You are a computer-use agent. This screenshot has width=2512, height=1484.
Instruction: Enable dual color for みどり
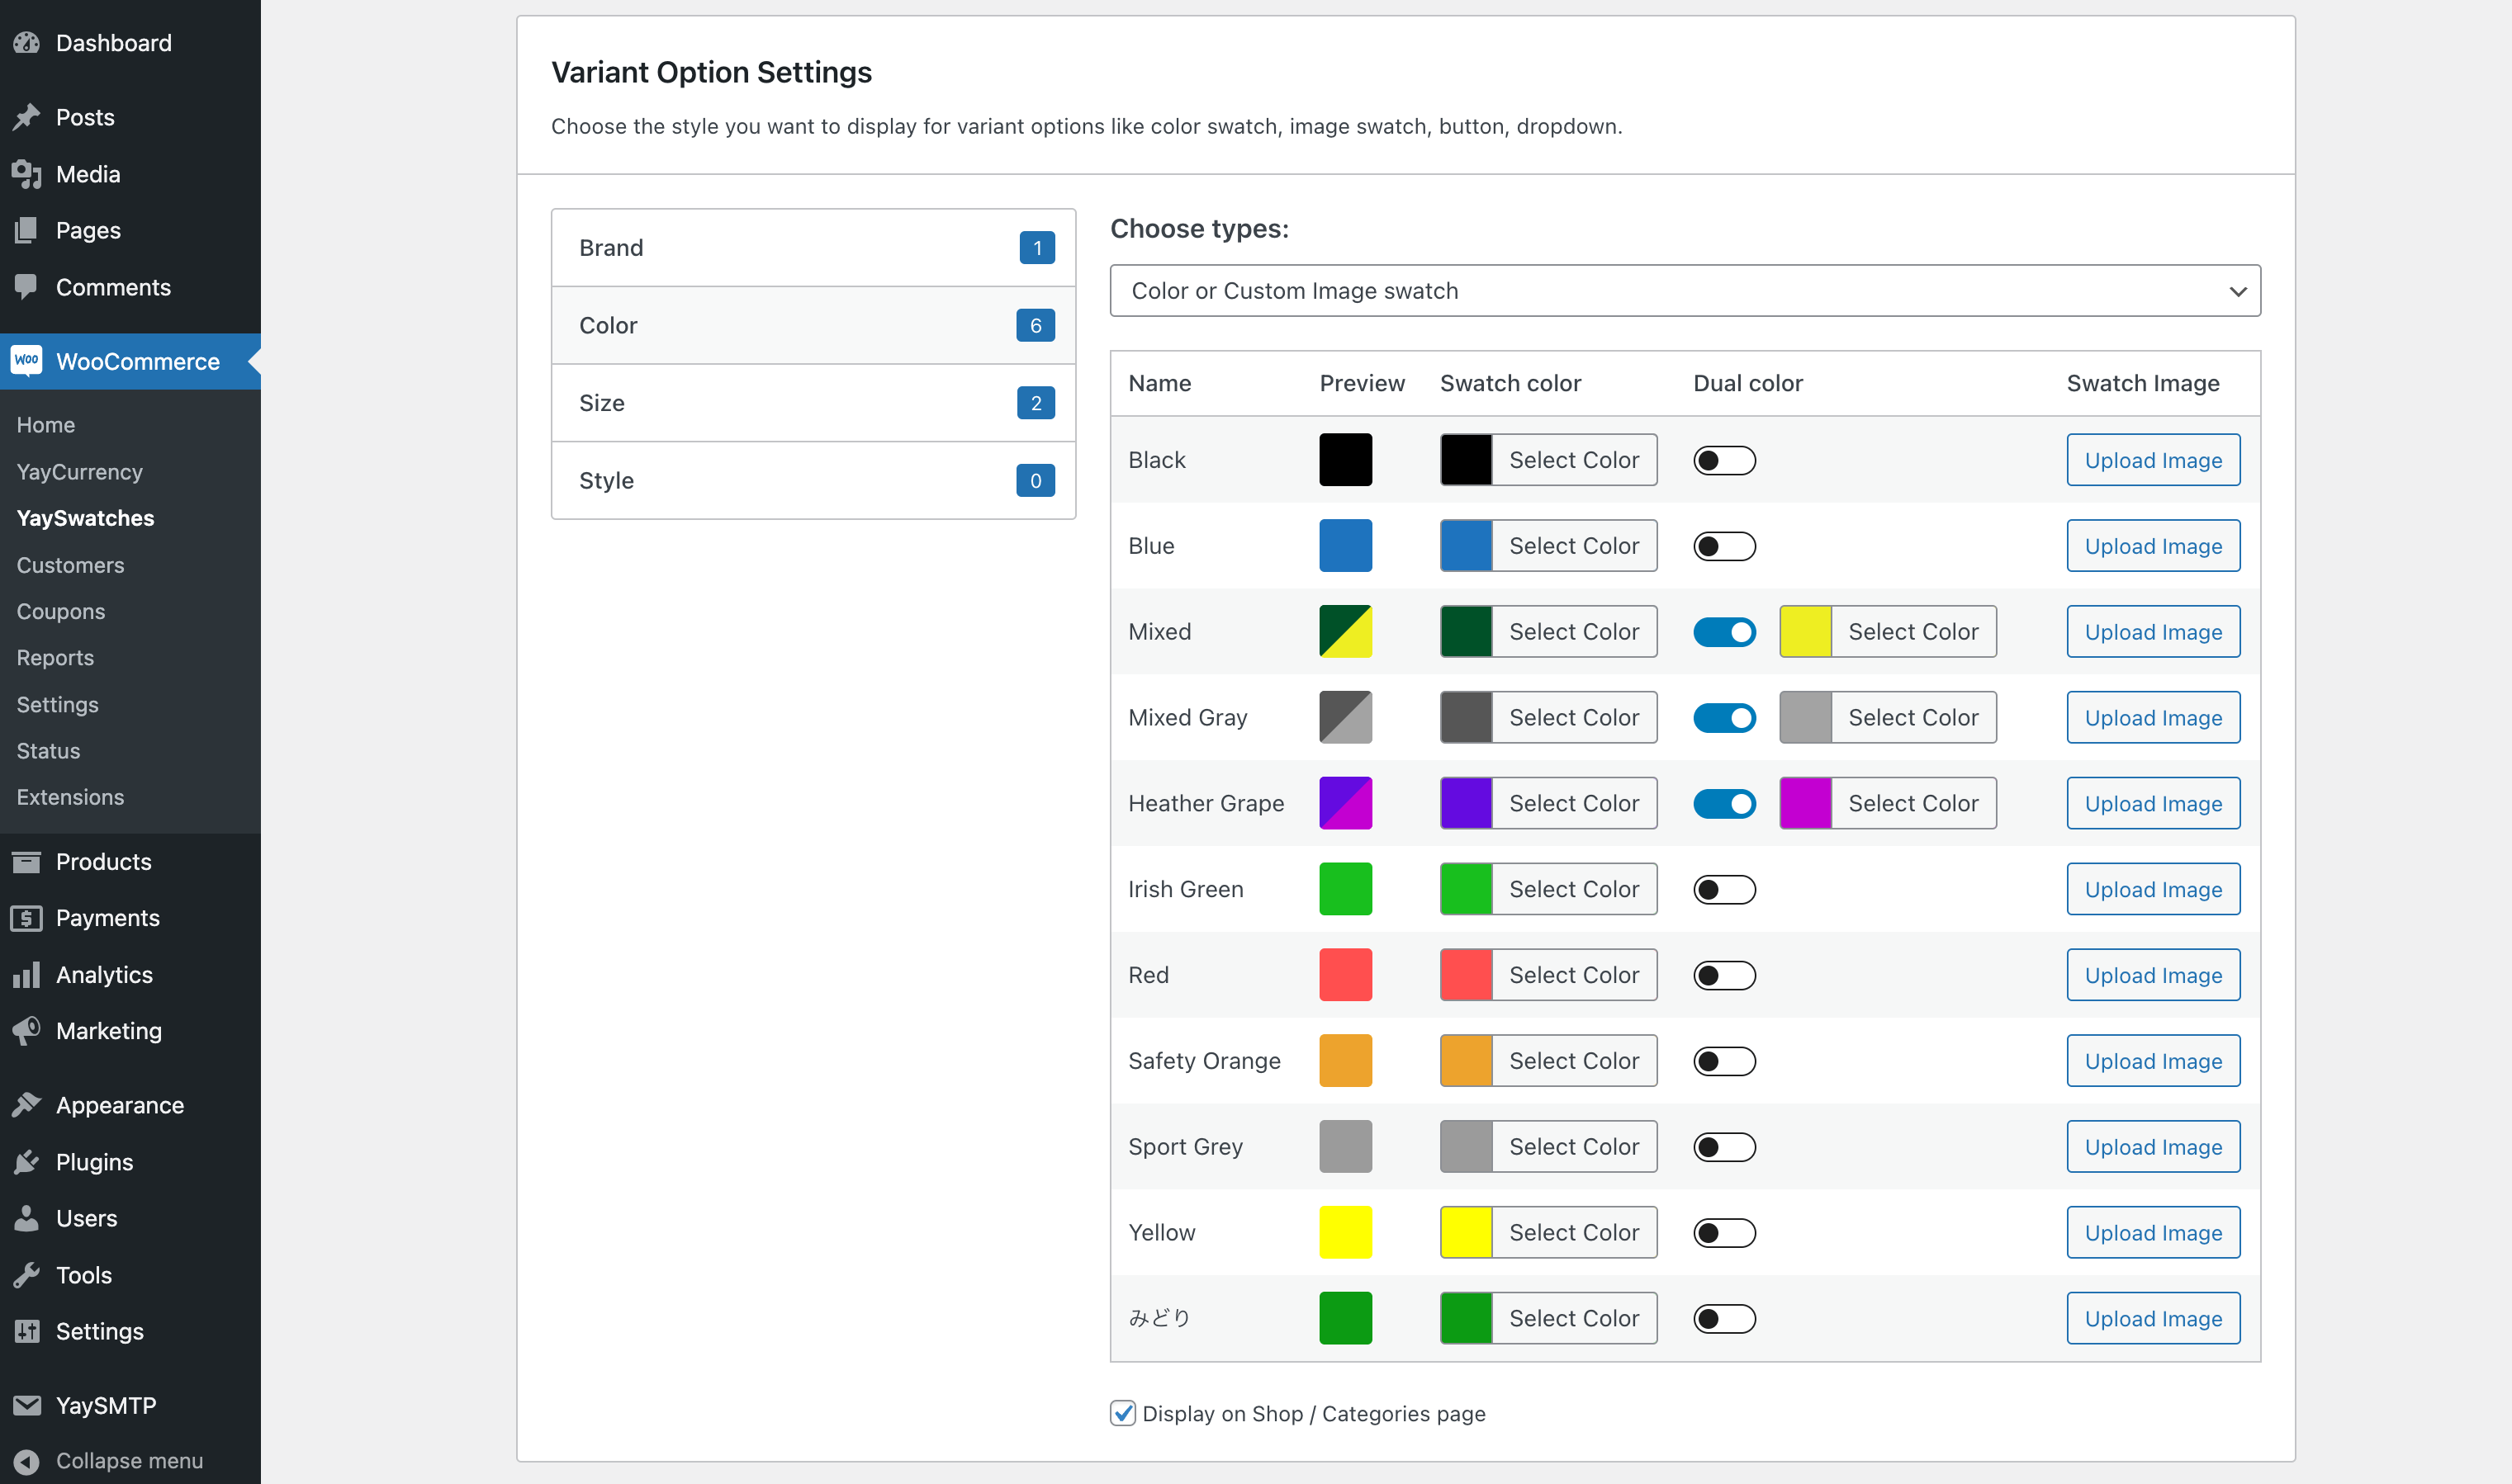point(1725,1319)
